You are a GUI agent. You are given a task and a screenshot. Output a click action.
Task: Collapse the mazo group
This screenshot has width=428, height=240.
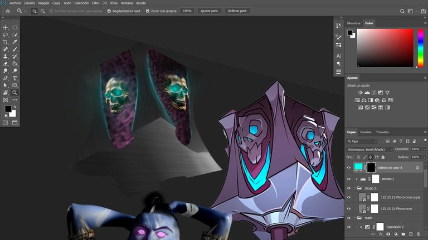356,218
